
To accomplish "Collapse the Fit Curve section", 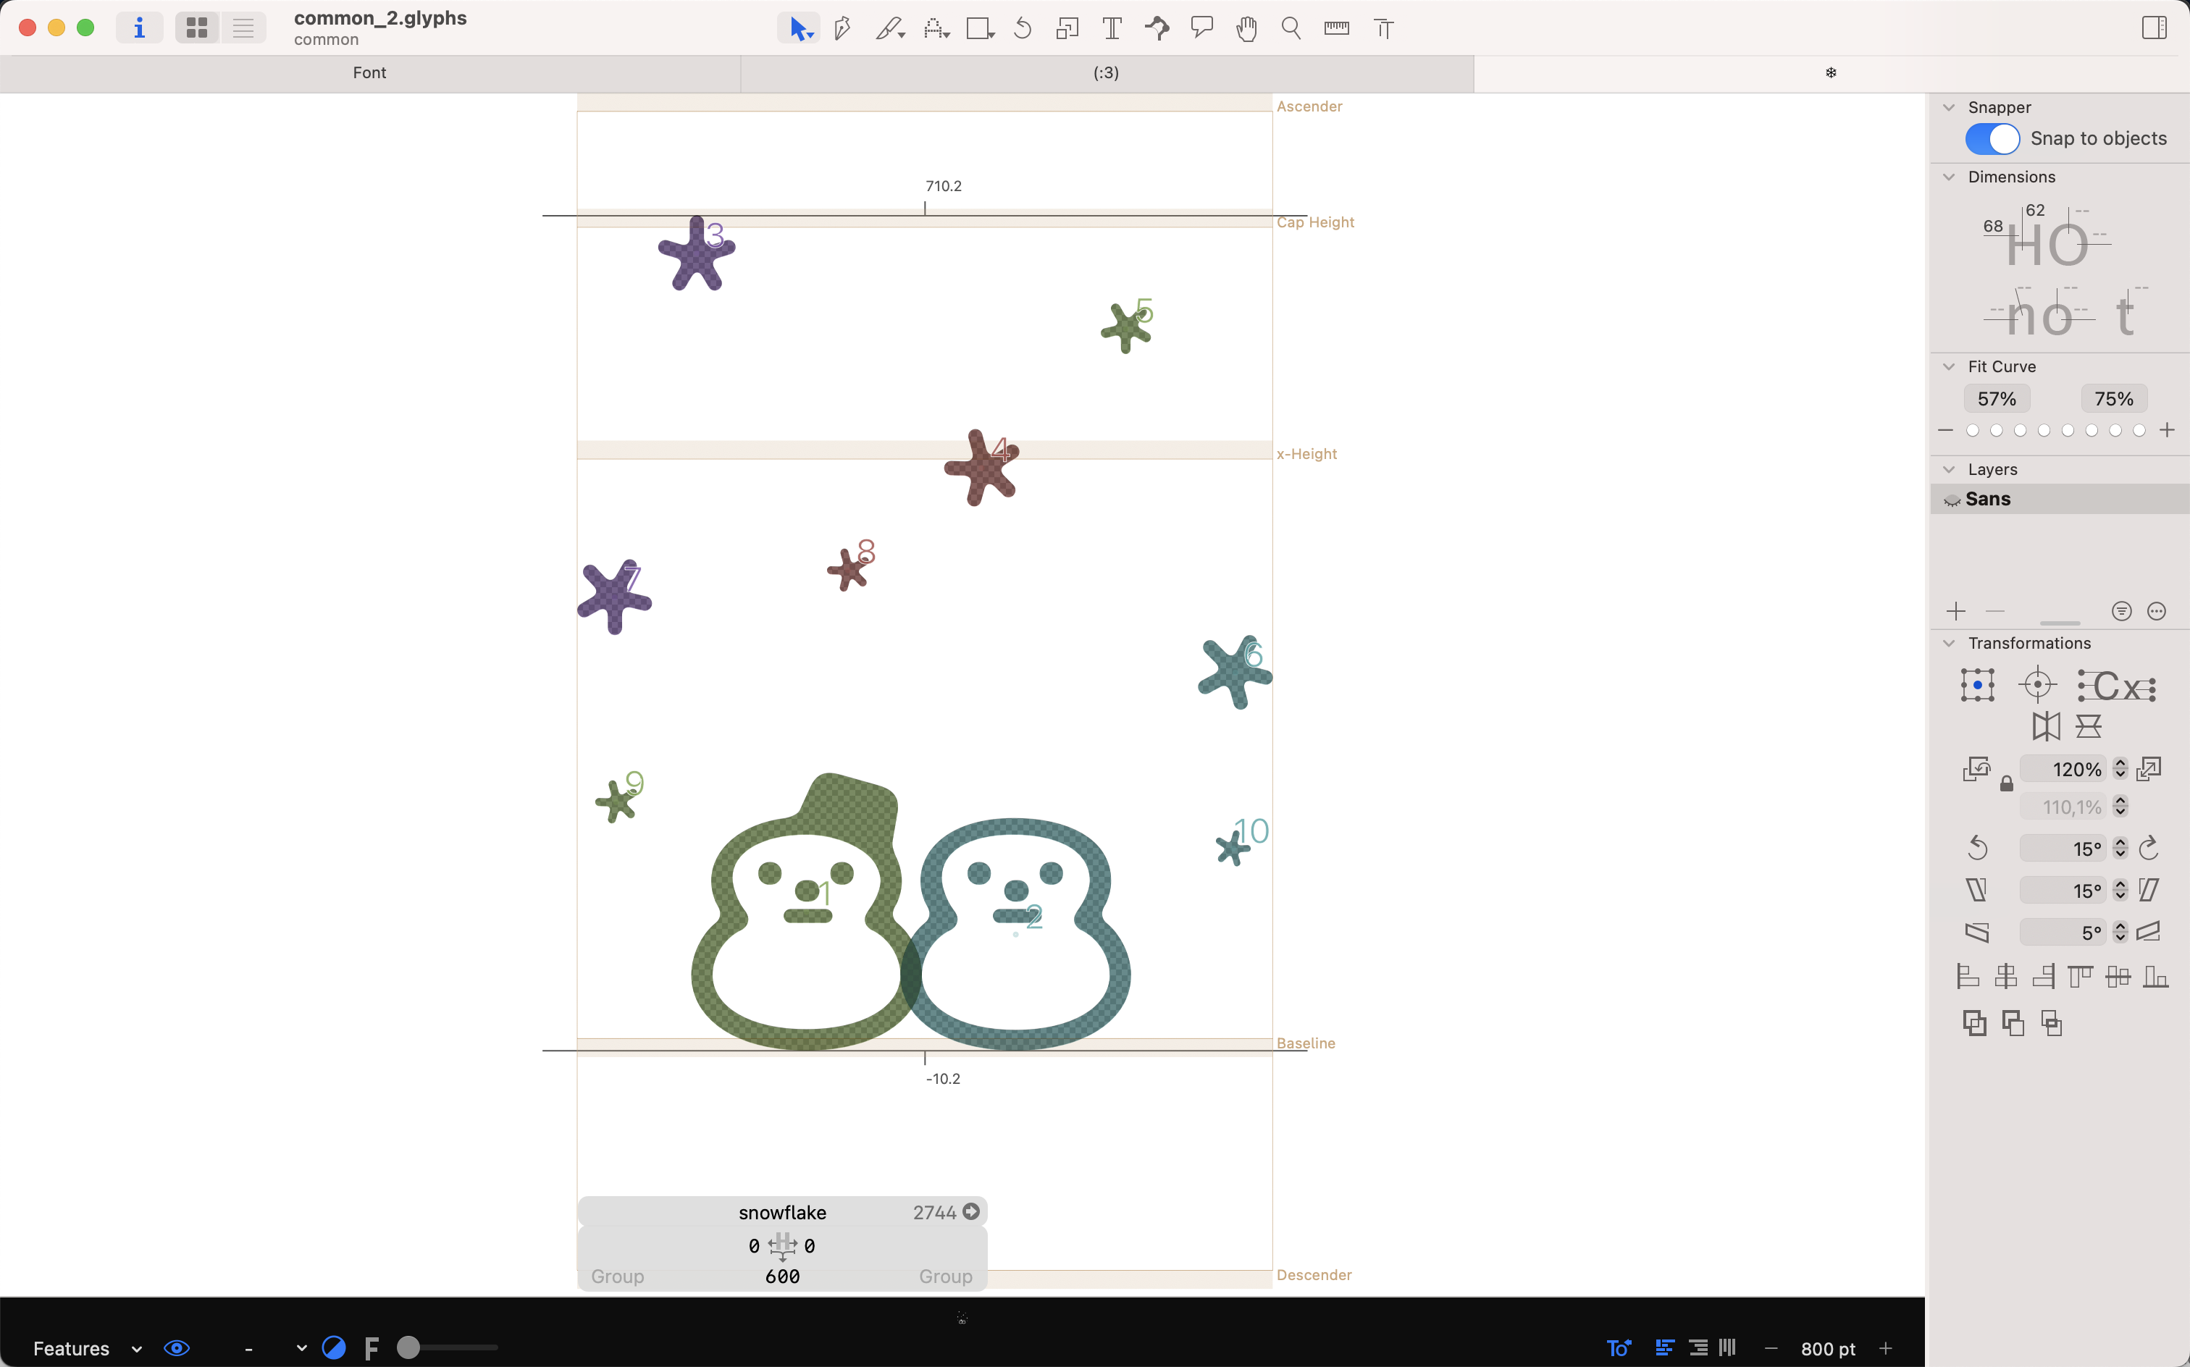I will pos(1950,366).
